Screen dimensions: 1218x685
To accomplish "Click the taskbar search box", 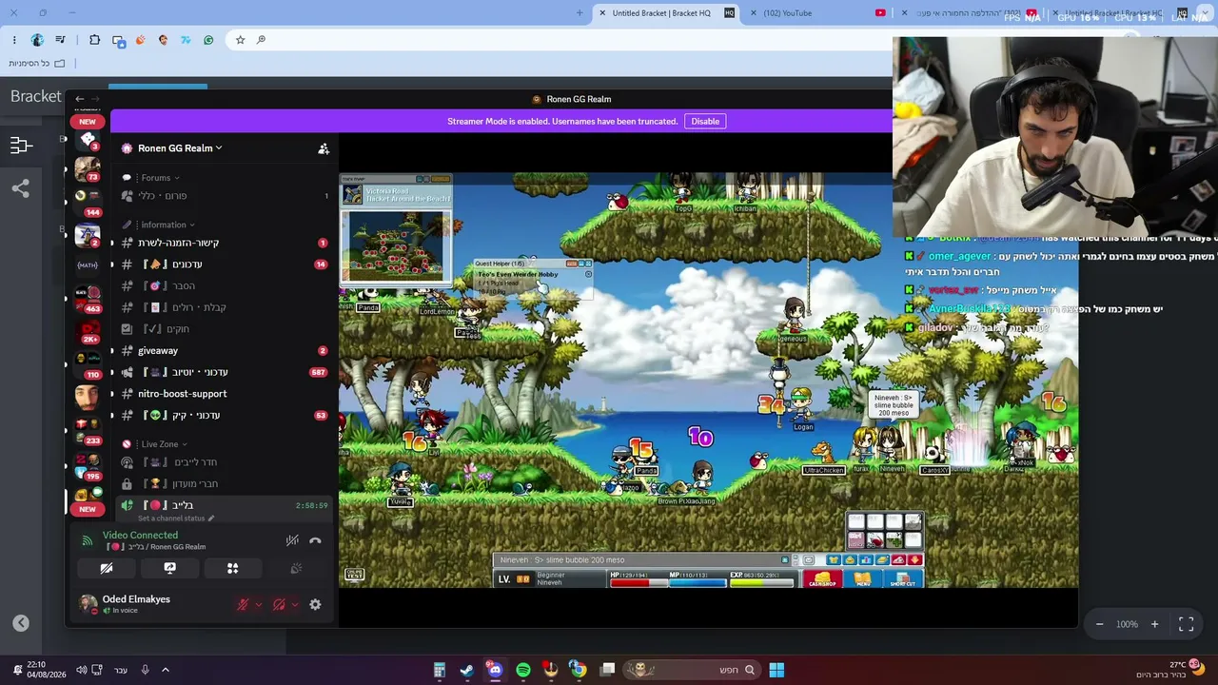I will [x=691, y=670].
